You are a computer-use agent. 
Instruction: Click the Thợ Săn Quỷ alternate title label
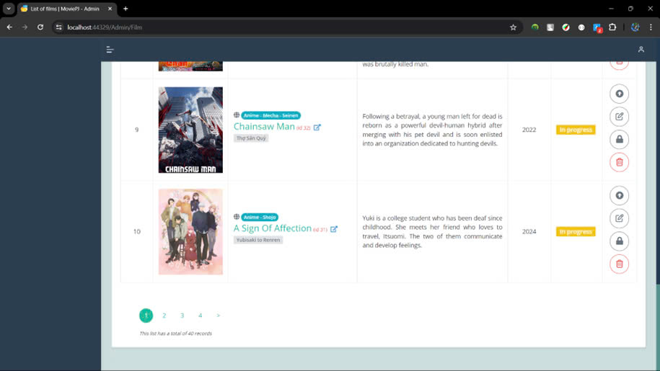point(251,138)
